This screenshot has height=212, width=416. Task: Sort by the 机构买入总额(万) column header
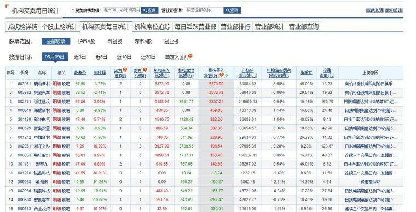pyautogui.click(x=161, y=73)
